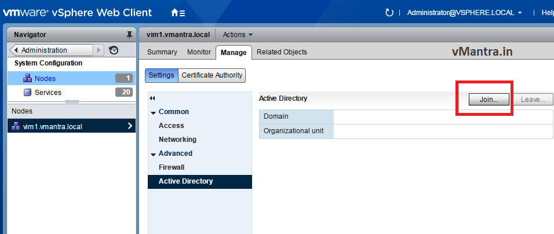Pin the Navigator panel
This screenshot has width=554, height=234.
pos(129,35)
